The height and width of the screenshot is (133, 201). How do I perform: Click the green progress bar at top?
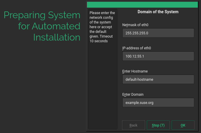(x=142, y=4)
